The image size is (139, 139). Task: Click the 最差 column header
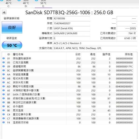pos(93,54)
